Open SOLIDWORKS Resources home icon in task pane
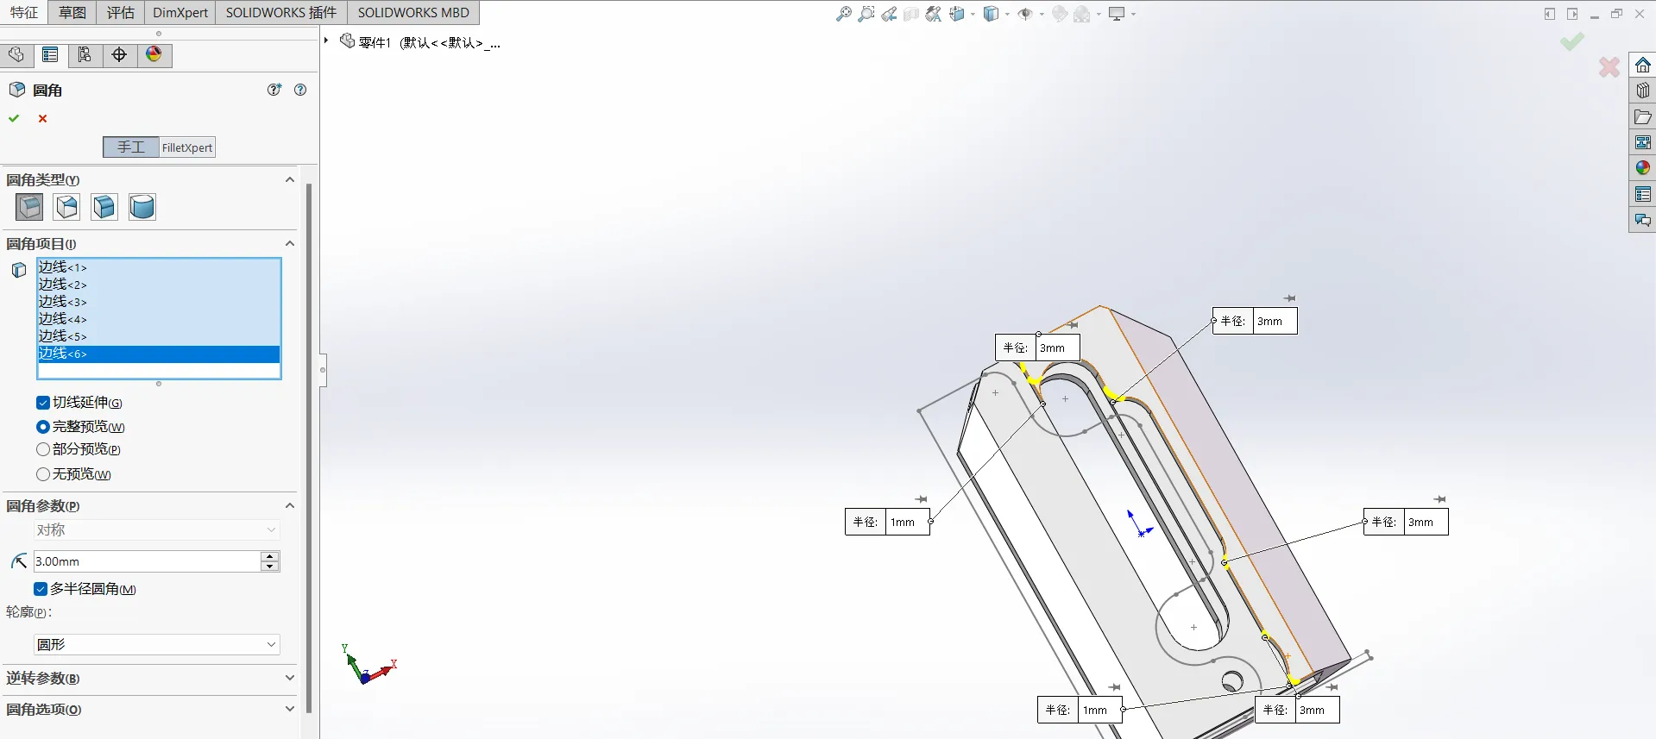 click(x=1643, y=66)
